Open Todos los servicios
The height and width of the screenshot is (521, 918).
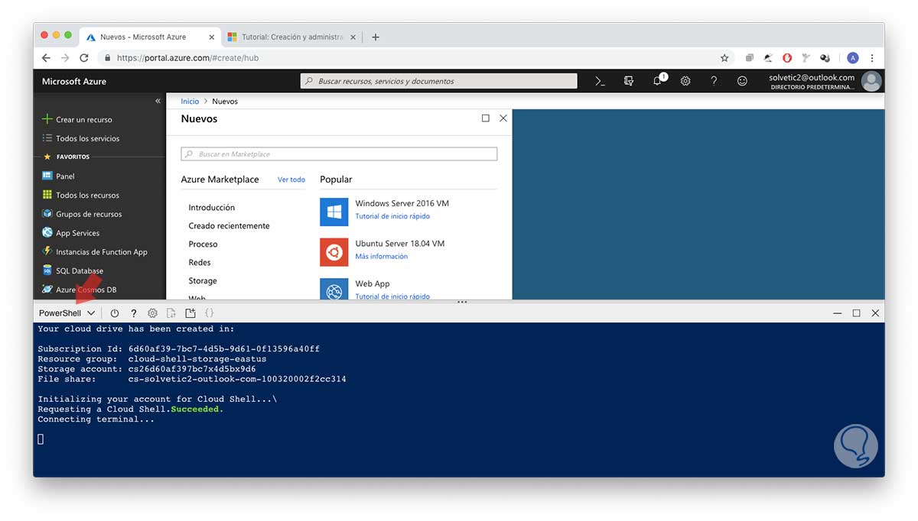point(81,138)
